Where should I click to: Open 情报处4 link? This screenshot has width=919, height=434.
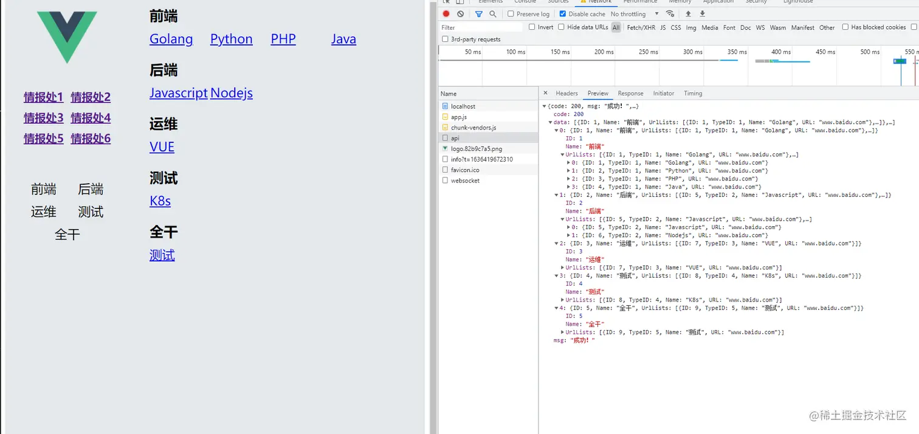[91, 118]
